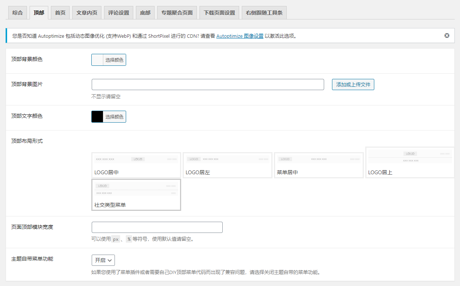460x286 pixels.
Task: Open the 主题自带菜单功能 dropdown showing 开启
Action: pyautogui.click(x=103, y=260)
